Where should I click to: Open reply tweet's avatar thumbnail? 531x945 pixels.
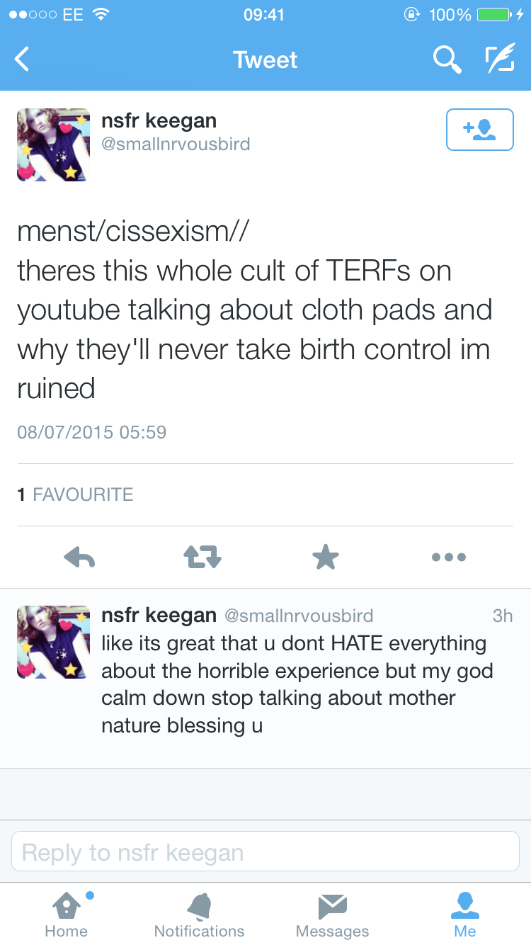(53, 642)
